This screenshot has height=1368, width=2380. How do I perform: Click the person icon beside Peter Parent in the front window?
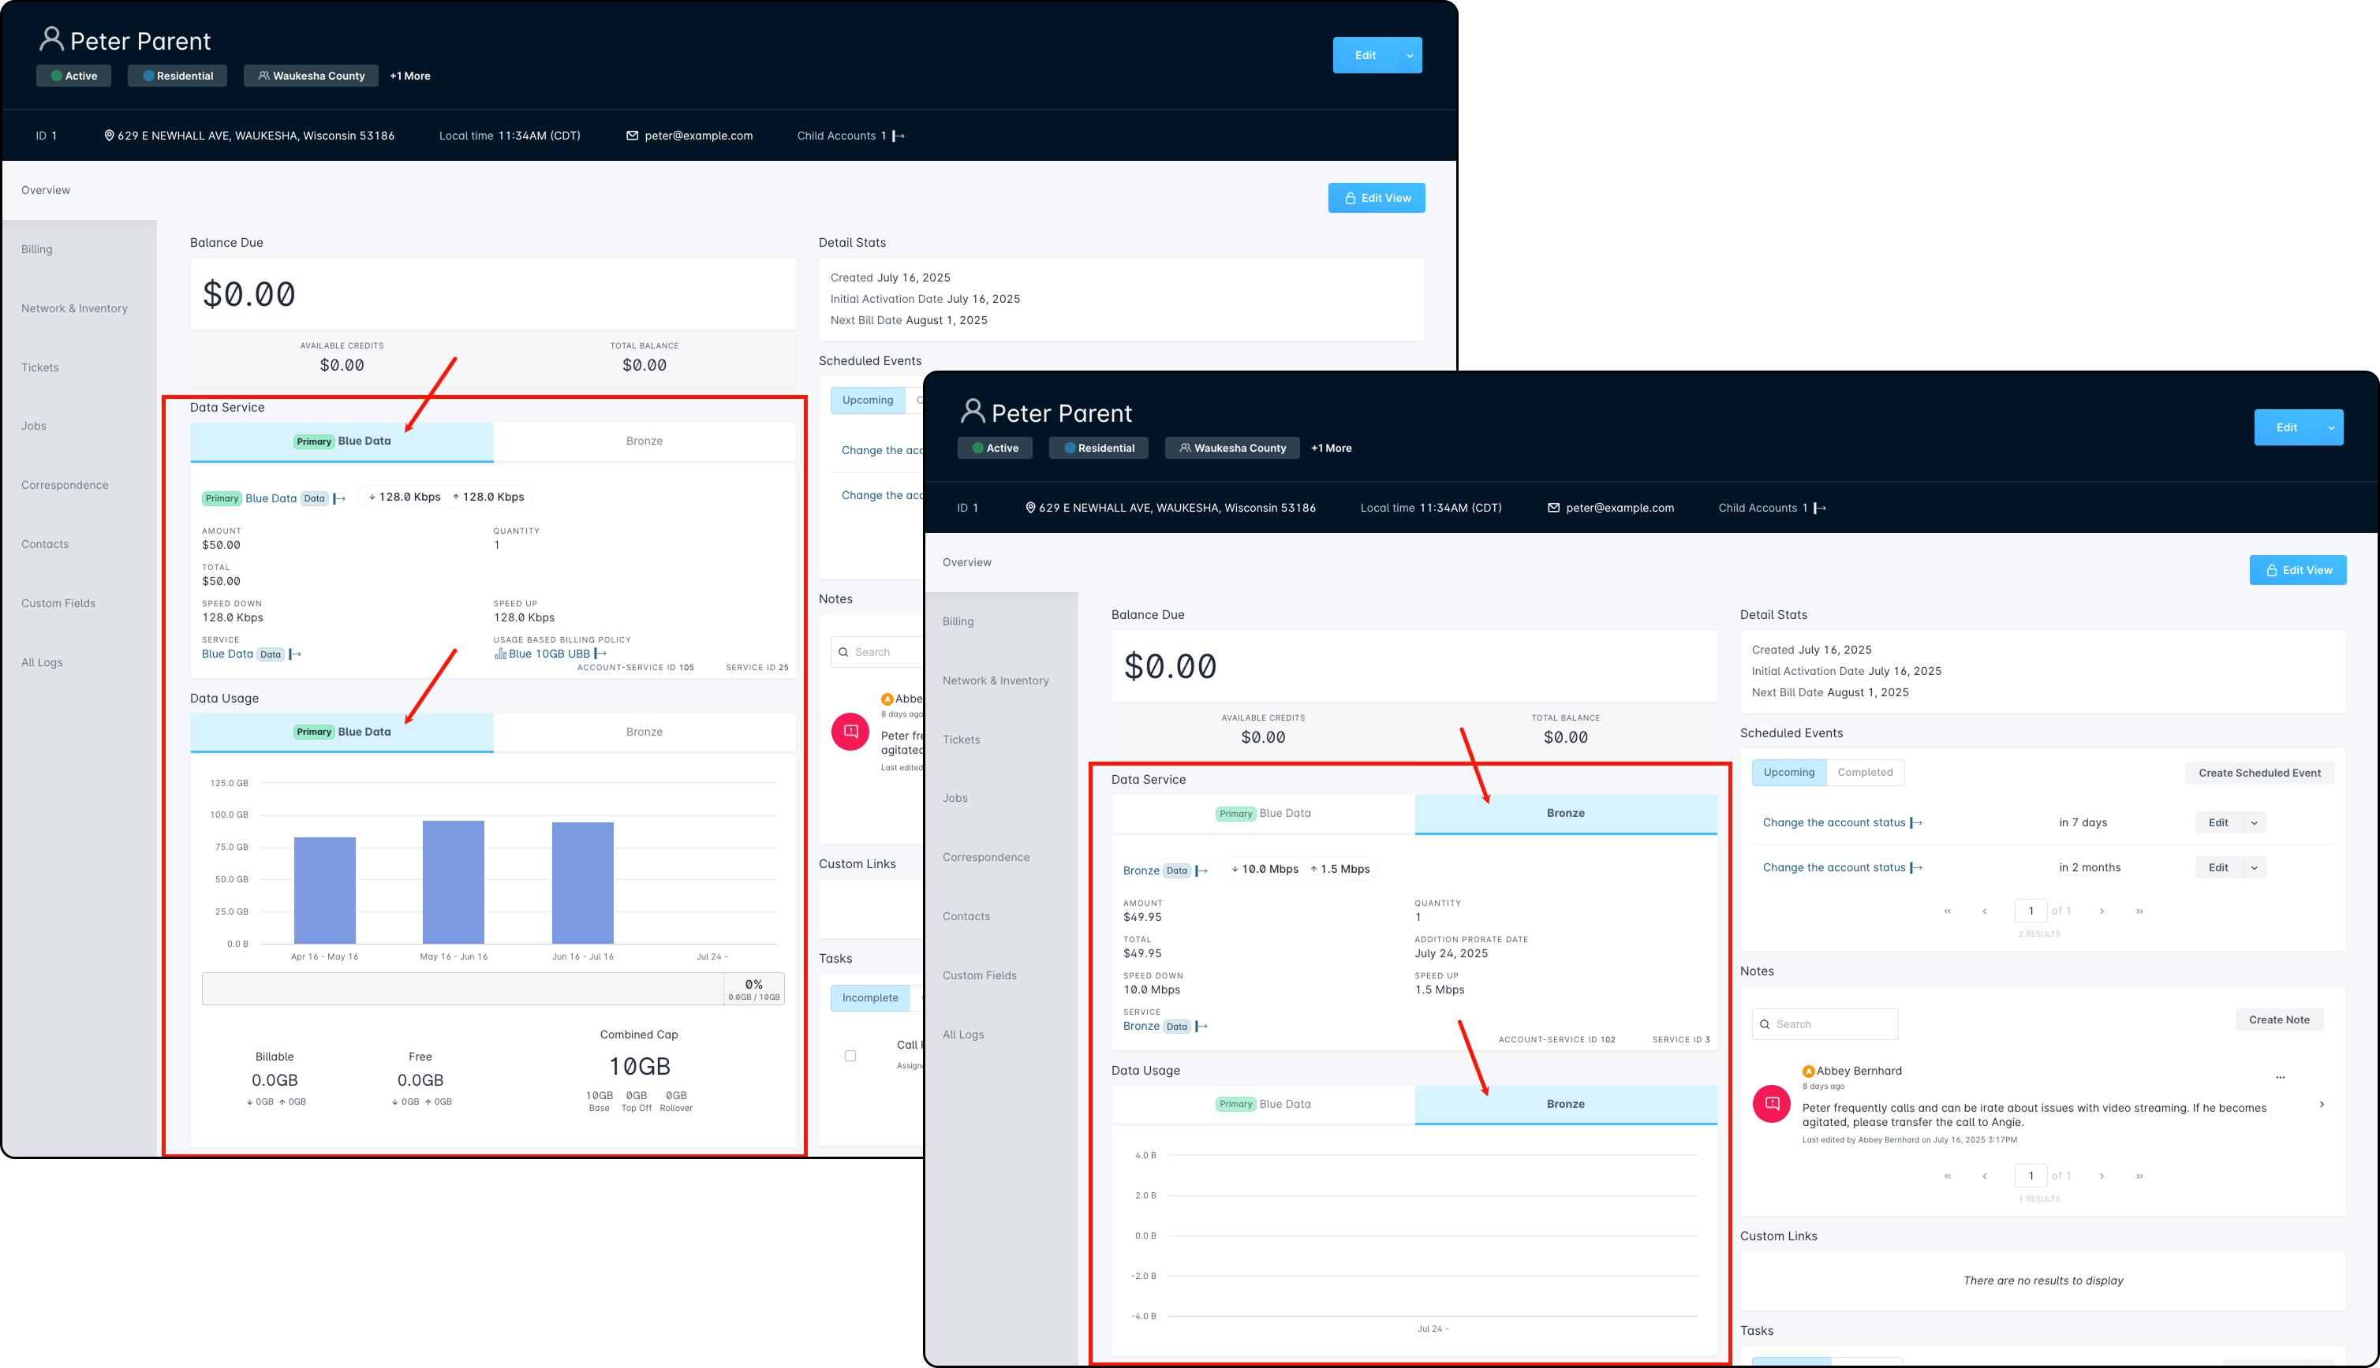973,412
